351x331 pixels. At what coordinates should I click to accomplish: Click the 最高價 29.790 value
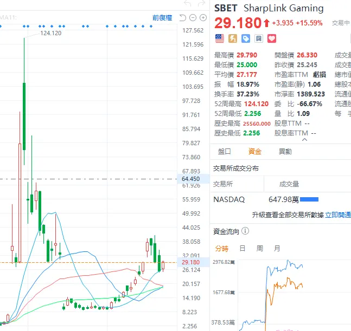pyautogui.click(x=247, y=55)
